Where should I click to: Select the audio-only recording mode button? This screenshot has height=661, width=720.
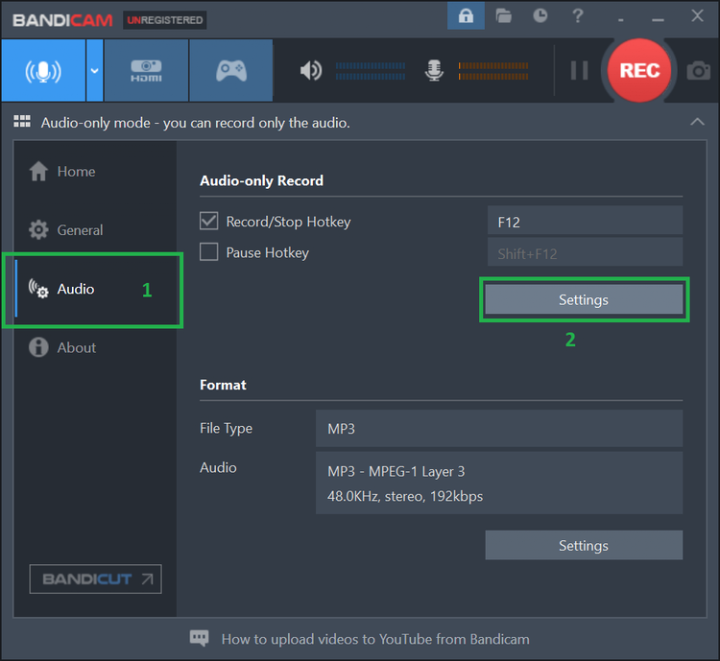coord(43,71)
